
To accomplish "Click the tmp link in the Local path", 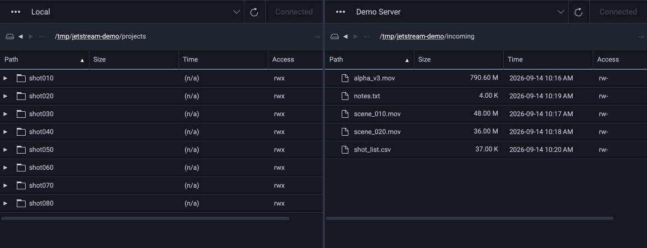I will 63,36.
